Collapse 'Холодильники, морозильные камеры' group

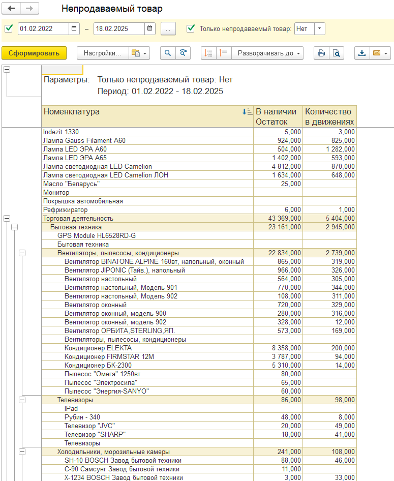point(22,452)
